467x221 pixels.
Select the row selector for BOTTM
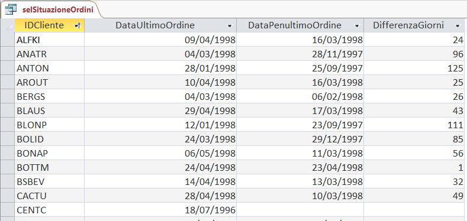coord(8,167)
